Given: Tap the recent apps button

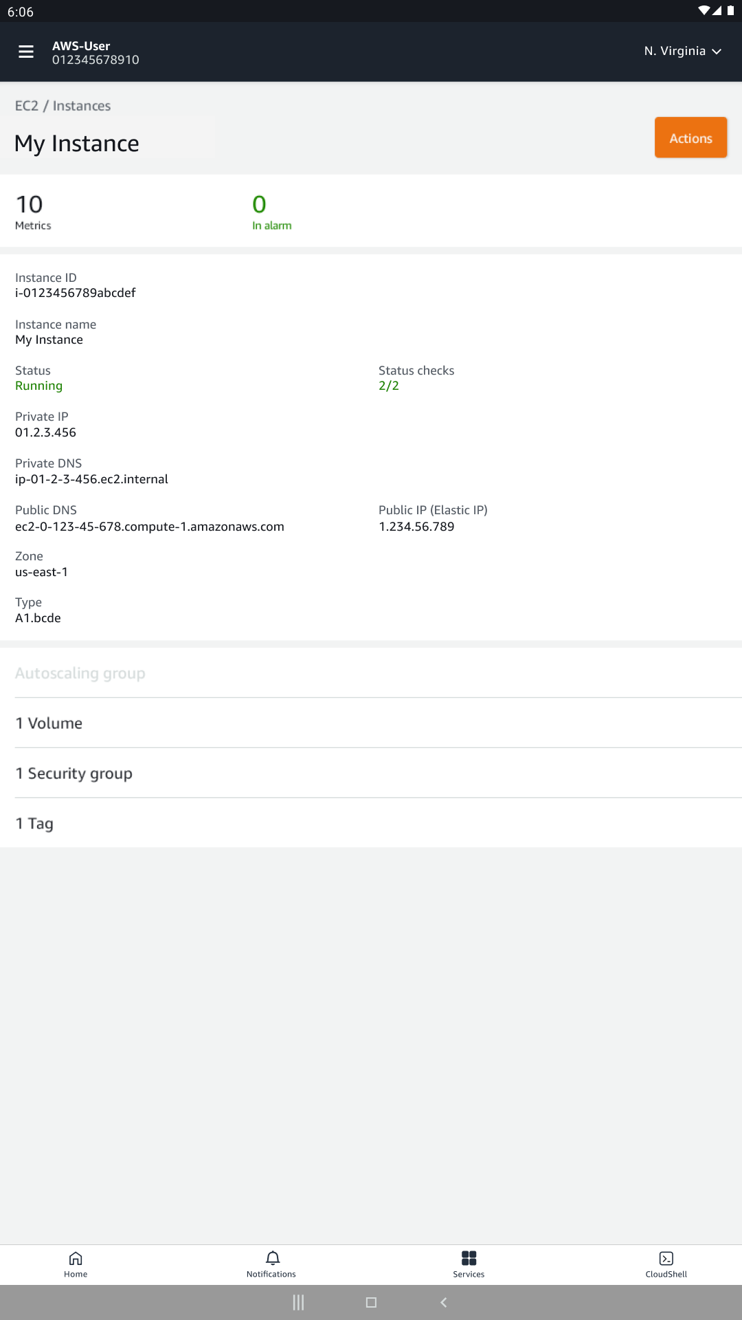Looking at the screenshot, I should (298, 1301).
